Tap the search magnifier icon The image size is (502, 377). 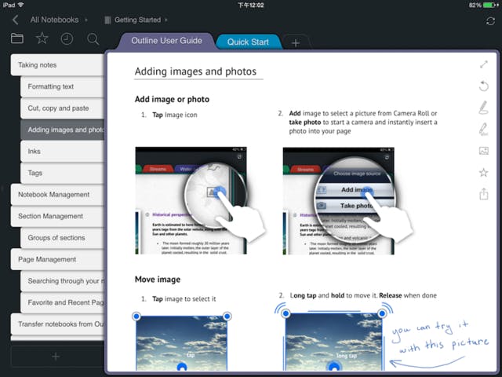(93, 38)
